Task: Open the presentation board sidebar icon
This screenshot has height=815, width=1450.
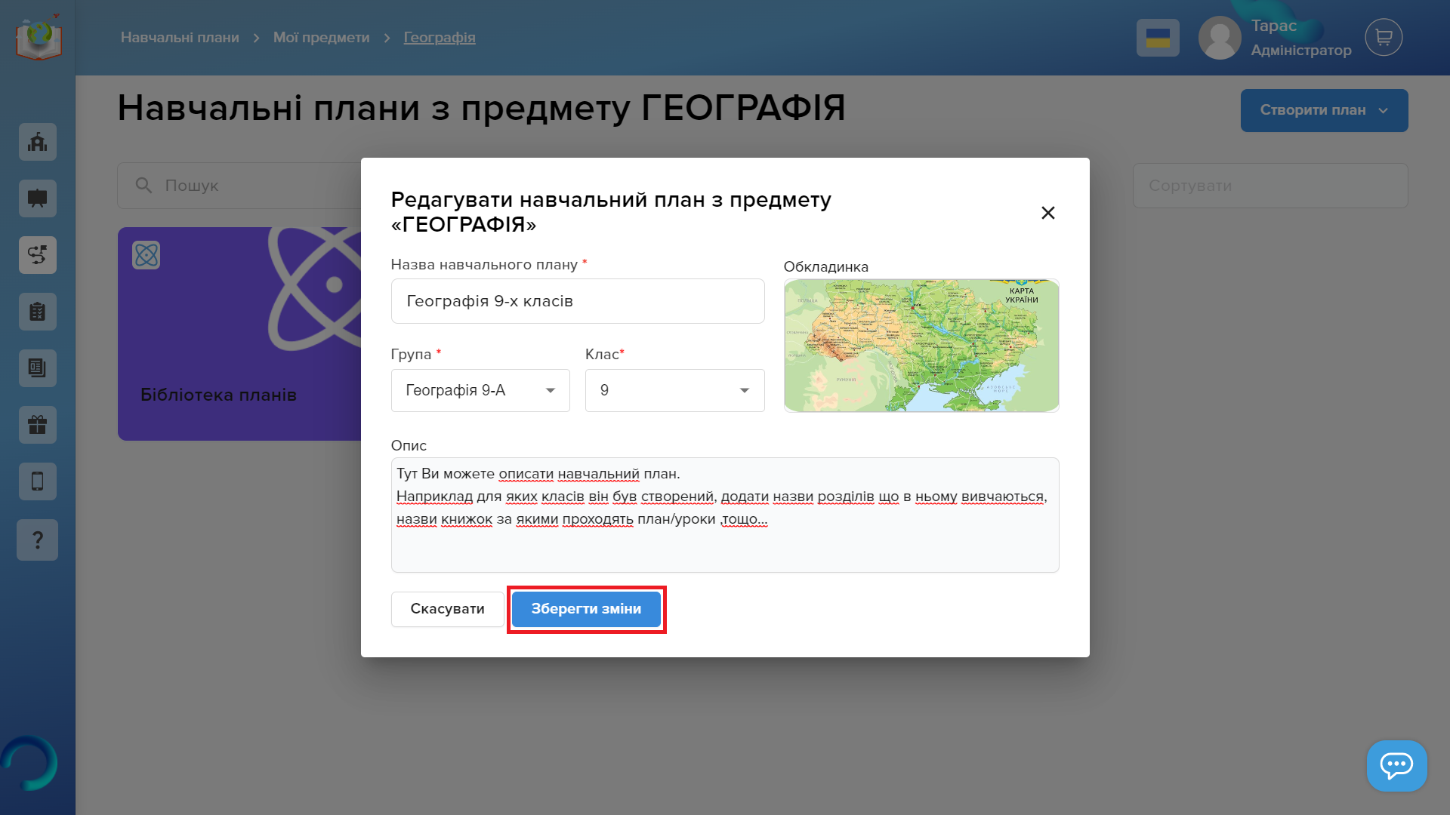Action: click(38, 198)
